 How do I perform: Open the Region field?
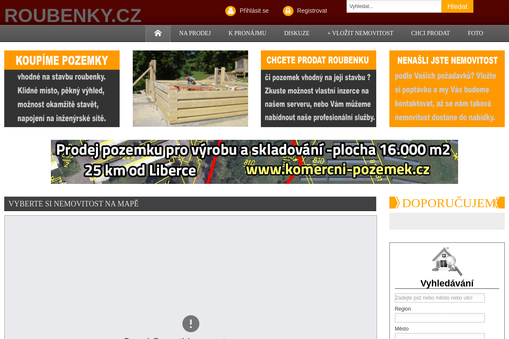[x=440, y=318]
